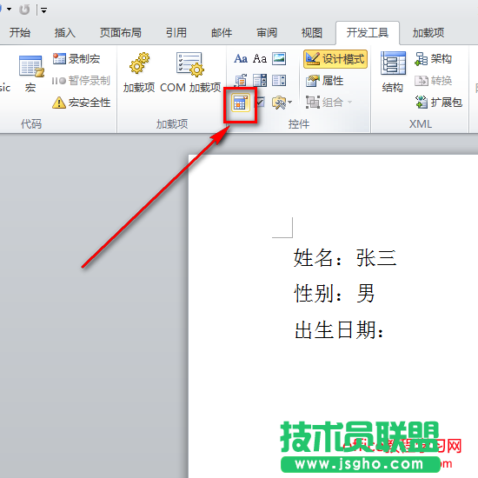This screenshot has width=478, height=478.
Task: Switch to 加载项 ribbon tab
Action: coord(428,32)
